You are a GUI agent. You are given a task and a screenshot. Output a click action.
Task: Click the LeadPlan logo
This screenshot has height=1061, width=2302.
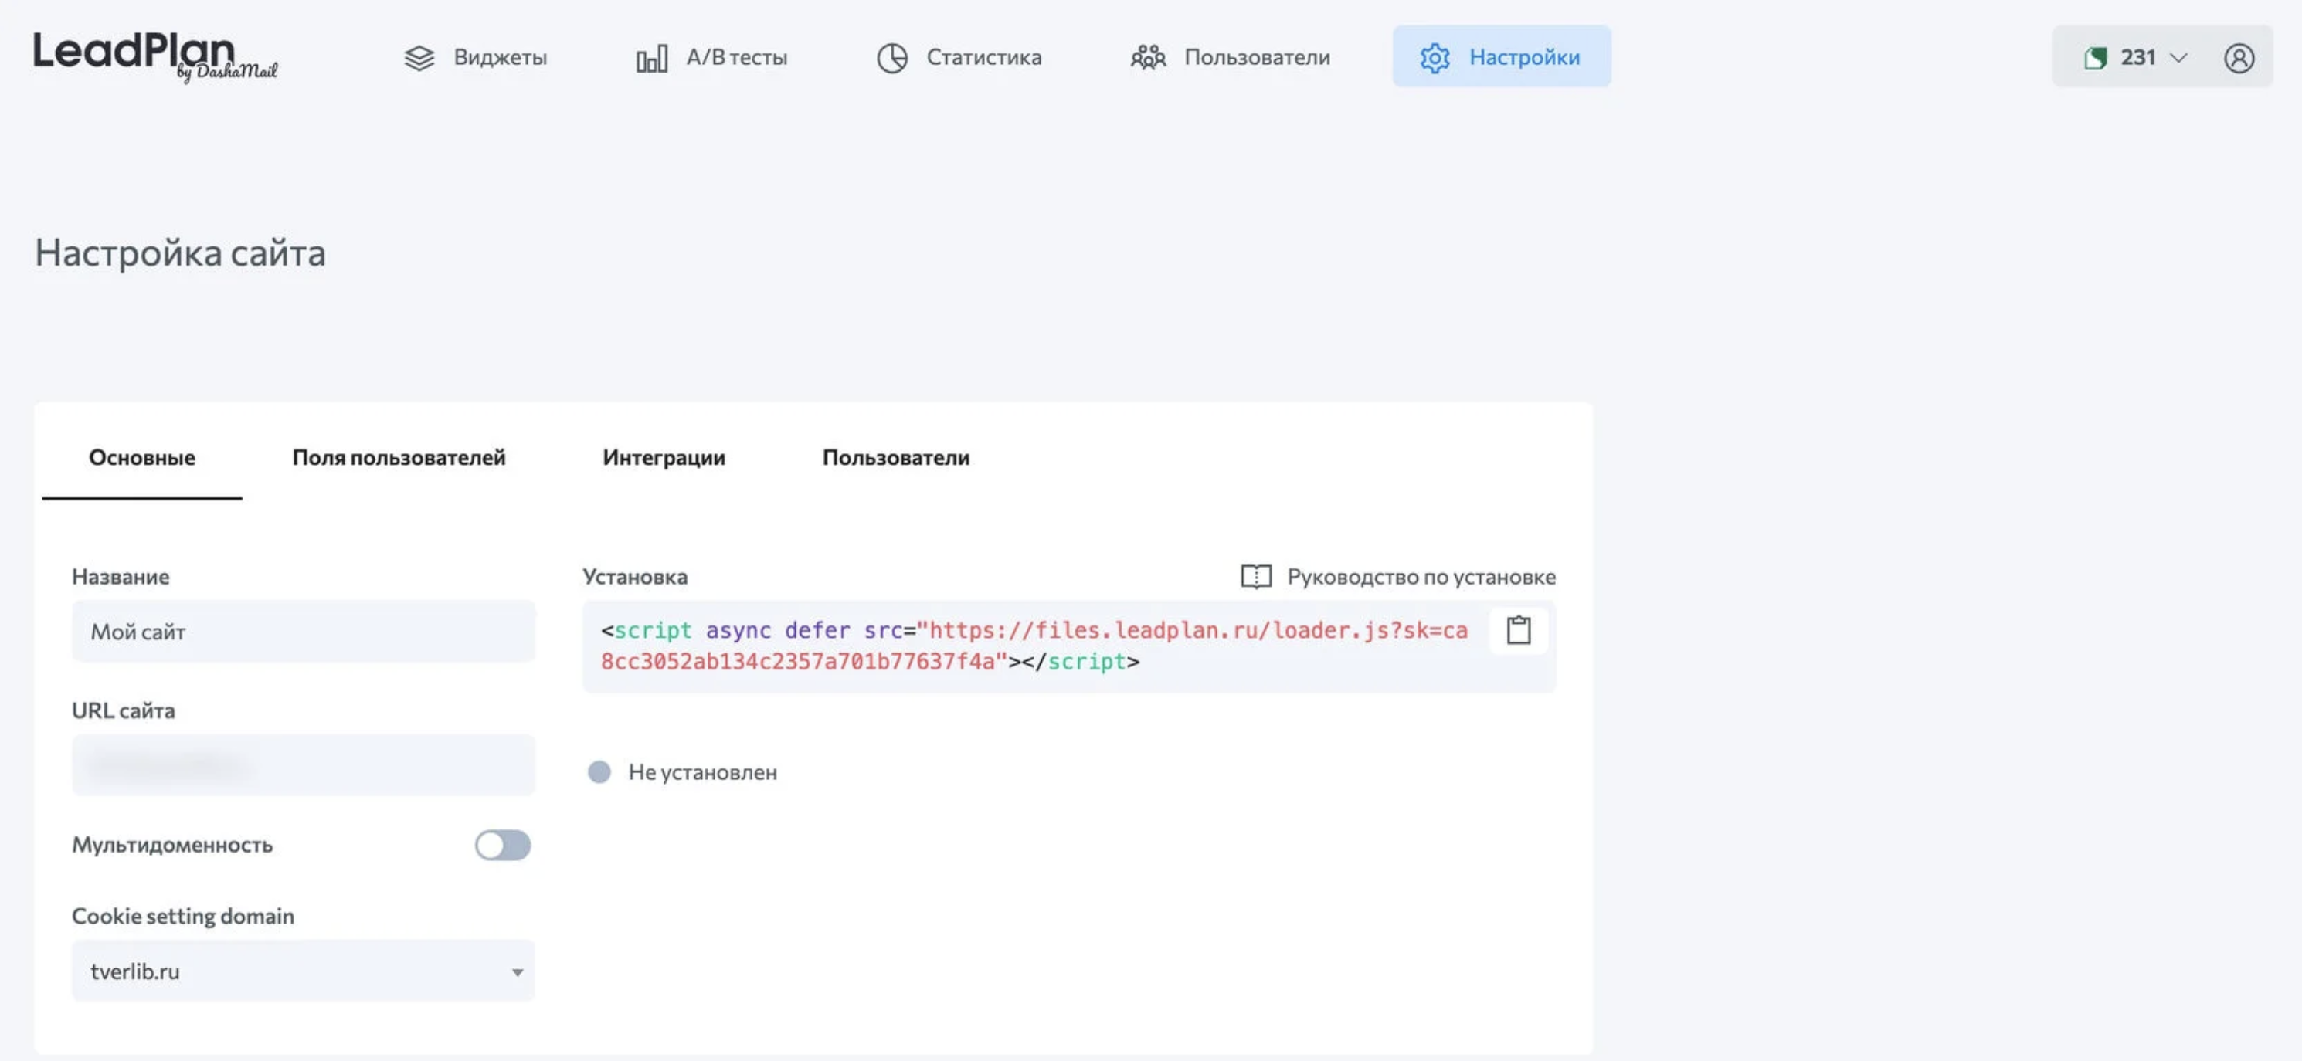(x=154, y=56)
